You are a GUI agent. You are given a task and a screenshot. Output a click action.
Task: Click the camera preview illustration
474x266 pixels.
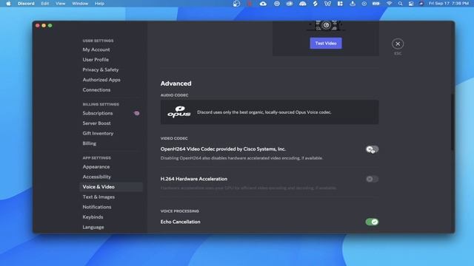coord(326,26)
